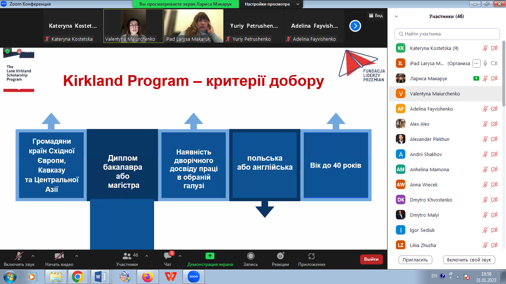
Task: Collapse participants panel chevron next to Участники (46)
Action: 396,16
